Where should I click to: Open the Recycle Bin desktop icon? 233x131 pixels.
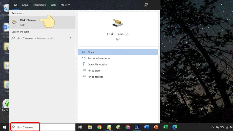[6, 10]
